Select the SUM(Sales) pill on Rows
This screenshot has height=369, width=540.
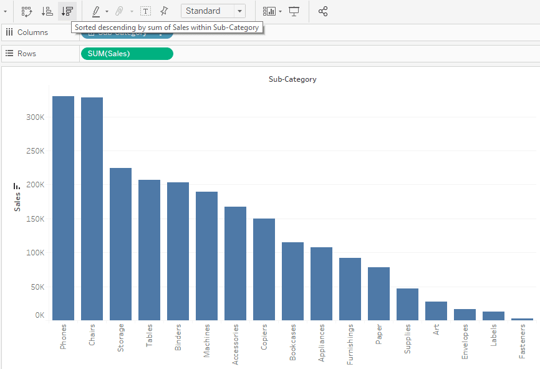point(127,54)
